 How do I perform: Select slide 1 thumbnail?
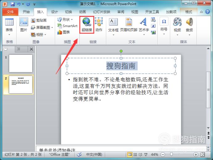pyautogui.click(x=21, y=63)
